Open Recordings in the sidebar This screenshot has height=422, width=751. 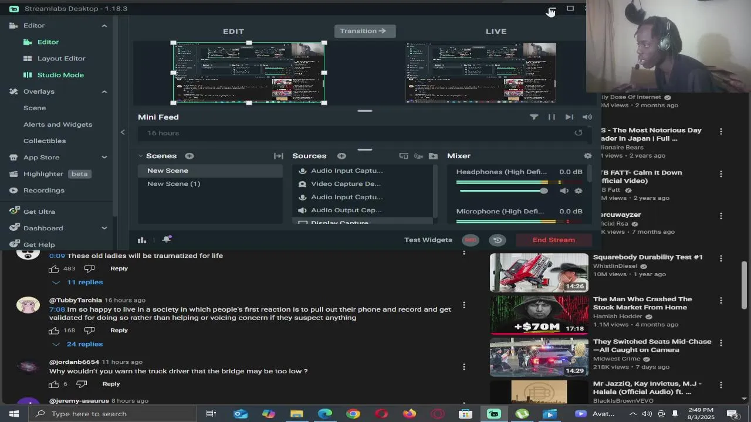pos(44,190)
